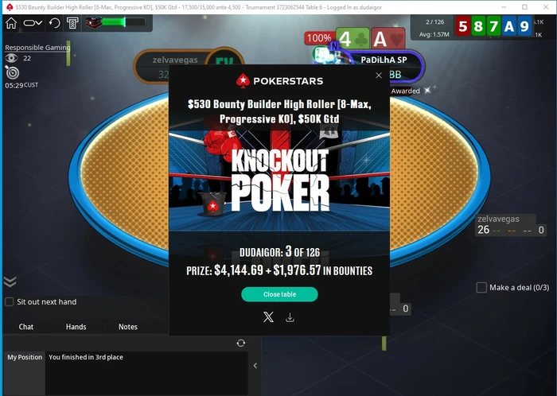
Task: Go to the home lobby icon
Action: tap(11, 23)
